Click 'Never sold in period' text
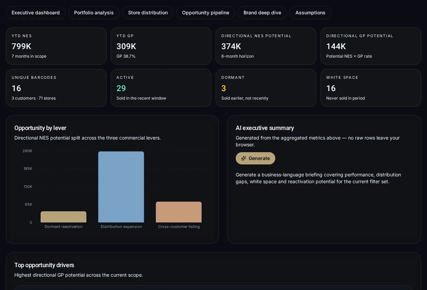This screenshot has height=290, width=427. (x=345, y=98)
